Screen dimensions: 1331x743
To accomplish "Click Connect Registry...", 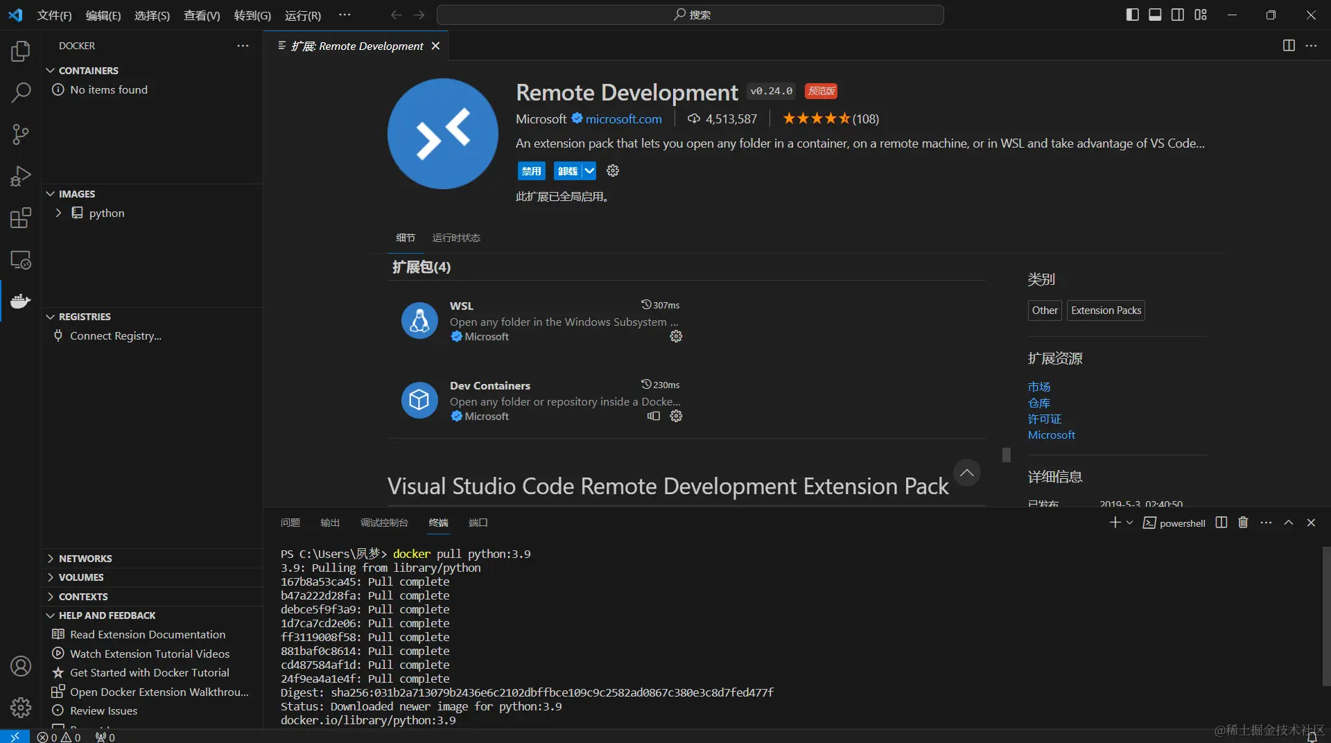I will pyautogui.click(x=116, y=335).
